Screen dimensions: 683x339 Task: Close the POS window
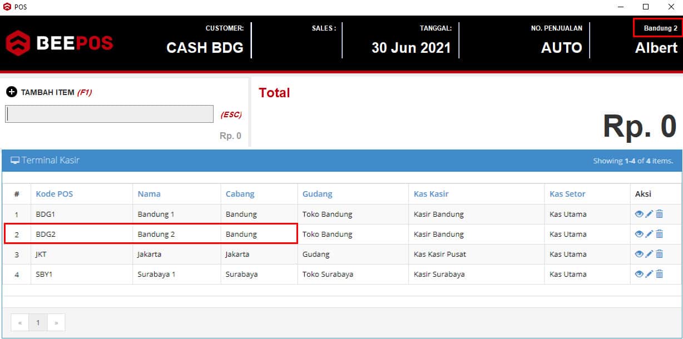pyautogui.click(x=671, y=7)
